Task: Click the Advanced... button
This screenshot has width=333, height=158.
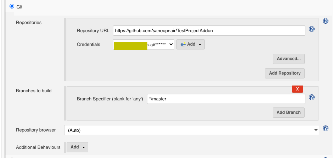Action: [288, 59]
